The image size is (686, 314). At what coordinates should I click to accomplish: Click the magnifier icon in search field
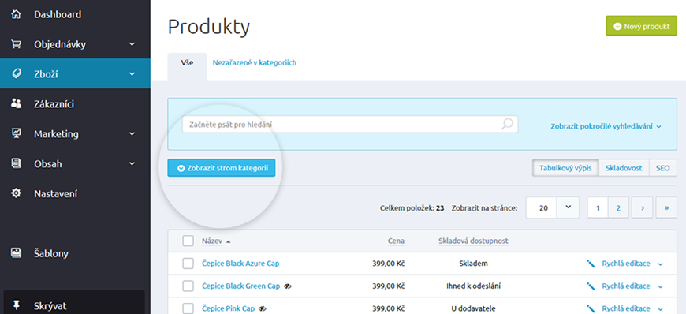tap(507, 125)
